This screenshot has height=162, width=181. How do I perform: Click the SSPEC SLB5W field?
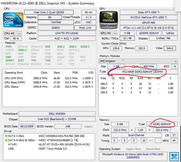(x=56, y=28)
